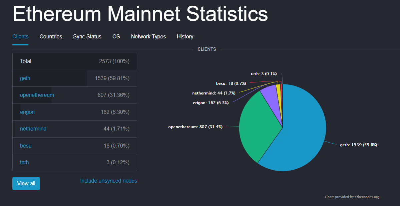This screenshot has height=206, width=400.
Task: Click 'teth: 3 (0.1%)' chart label
Action: pos(264,74)
